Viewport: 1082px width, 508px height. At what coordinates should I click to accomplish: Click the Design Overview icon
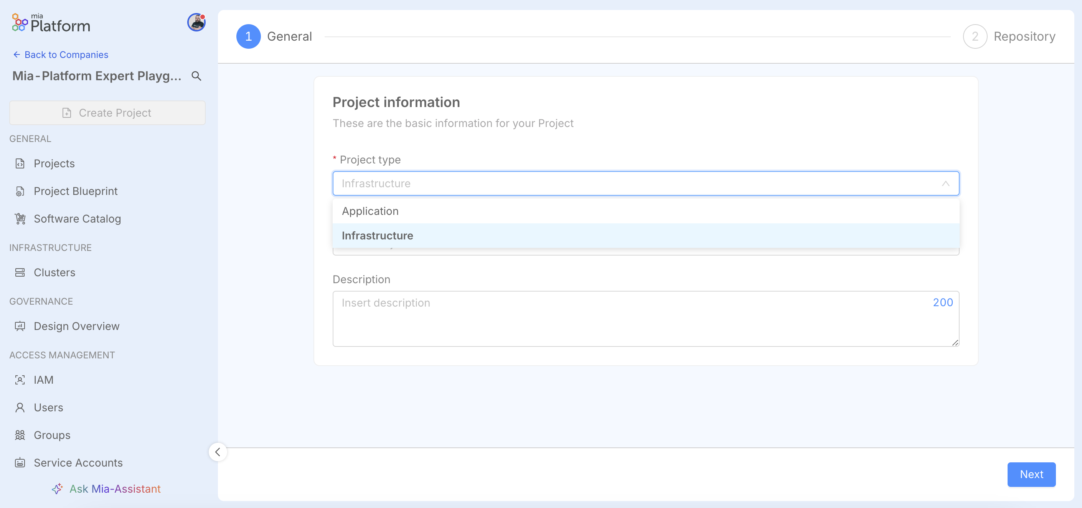pyautogui.click(x=20, y=326)
